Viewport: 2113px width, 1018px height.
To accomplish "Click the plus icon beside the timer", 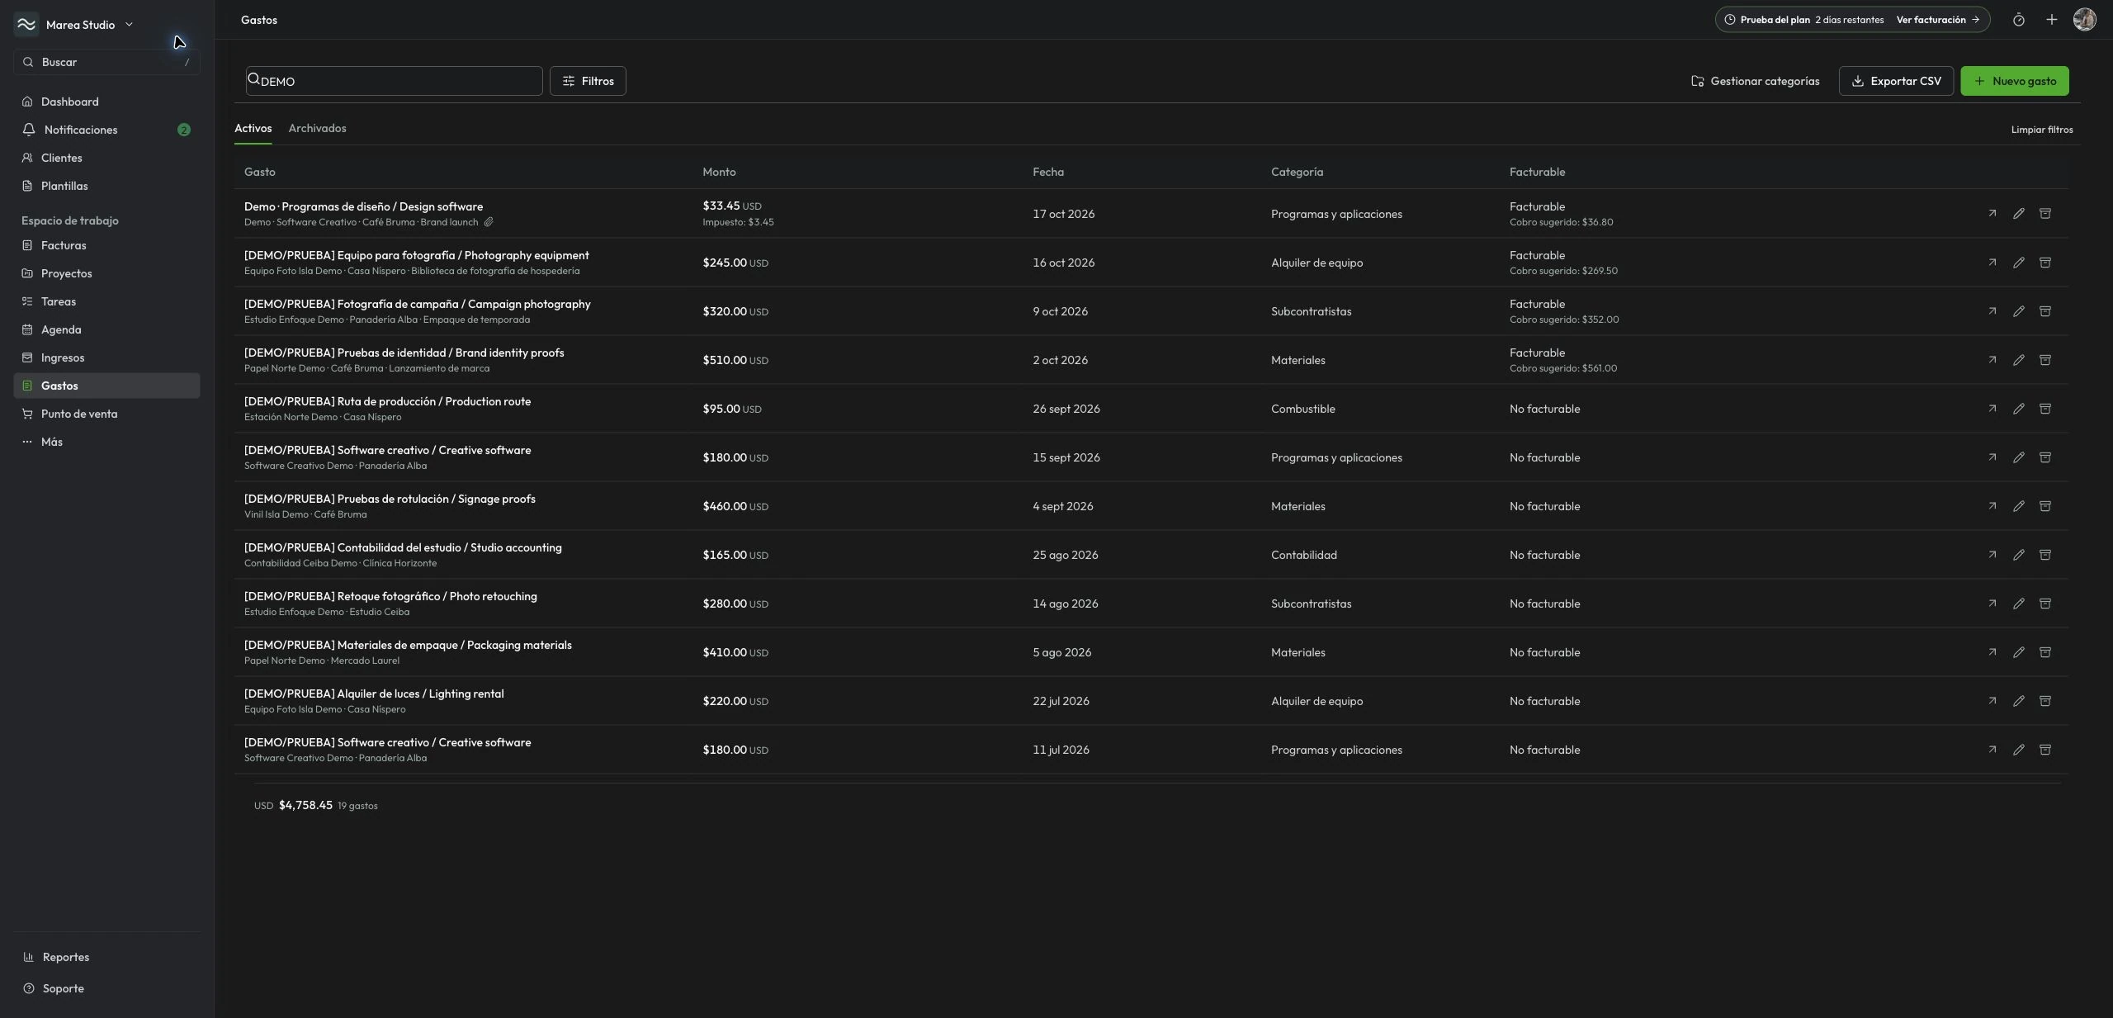I will click(2051, 20).
